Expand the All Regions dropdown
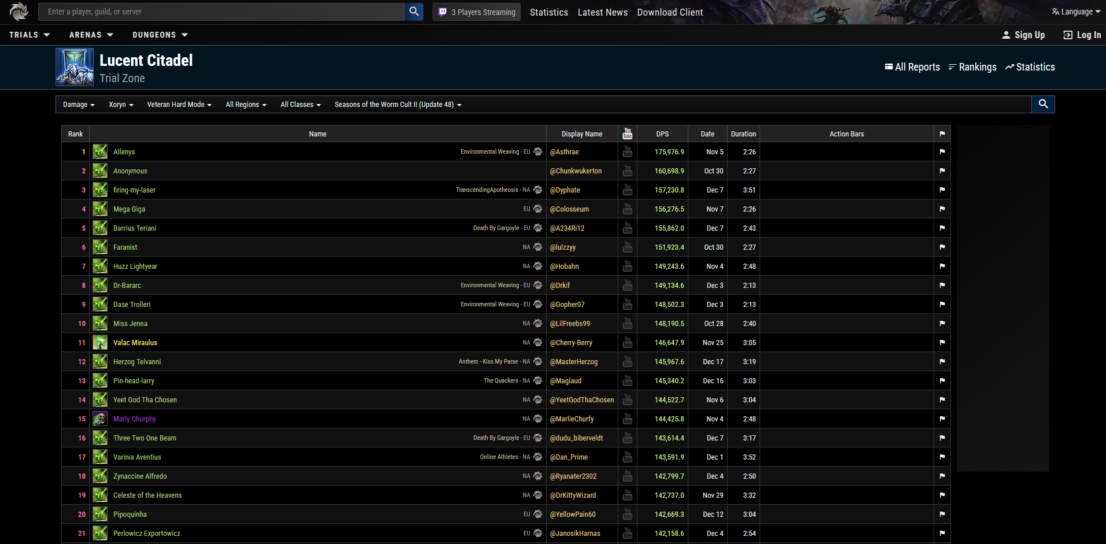 click(246, 105)
